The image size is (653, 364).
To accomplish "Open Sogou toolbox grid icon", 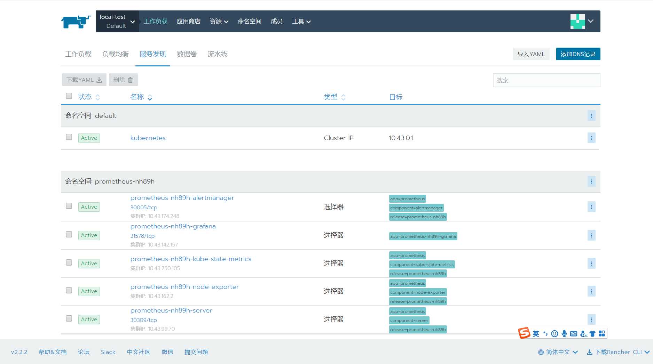I will 602,334.
